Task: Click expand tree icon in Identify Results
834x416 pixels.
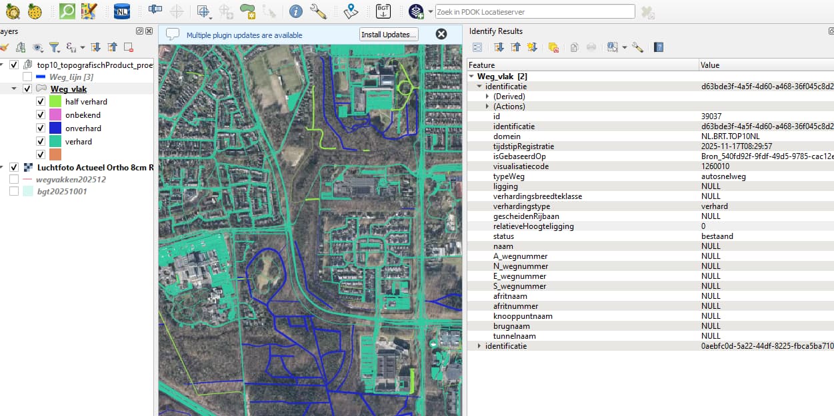Action: coord(499,47)
